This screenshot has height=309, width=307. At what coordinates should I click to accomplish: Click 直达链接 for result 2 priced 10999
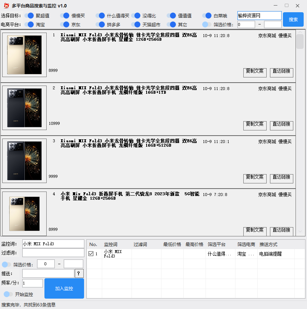281,126
